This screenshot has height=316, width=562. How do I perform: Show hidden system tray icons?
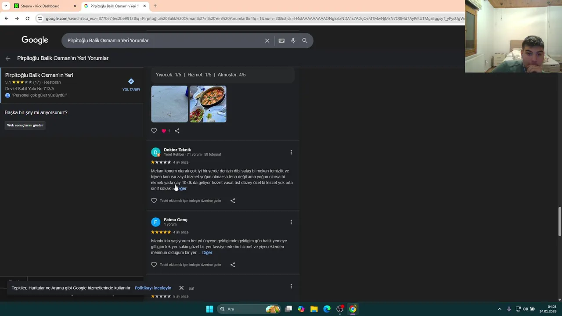click(x=499, y=309)
